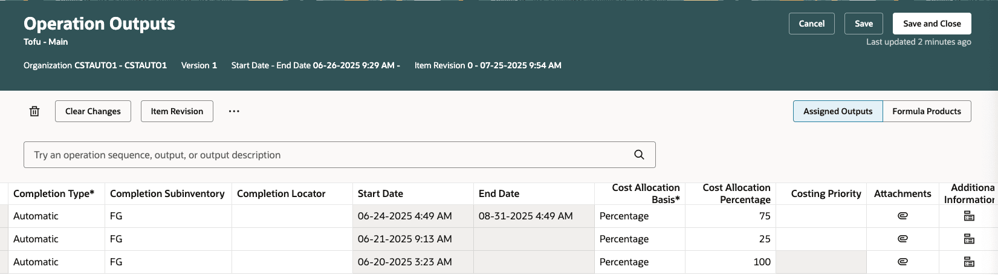Open attachments for the 25 percent row
998x275 pixels.
(x=902, y=239)
